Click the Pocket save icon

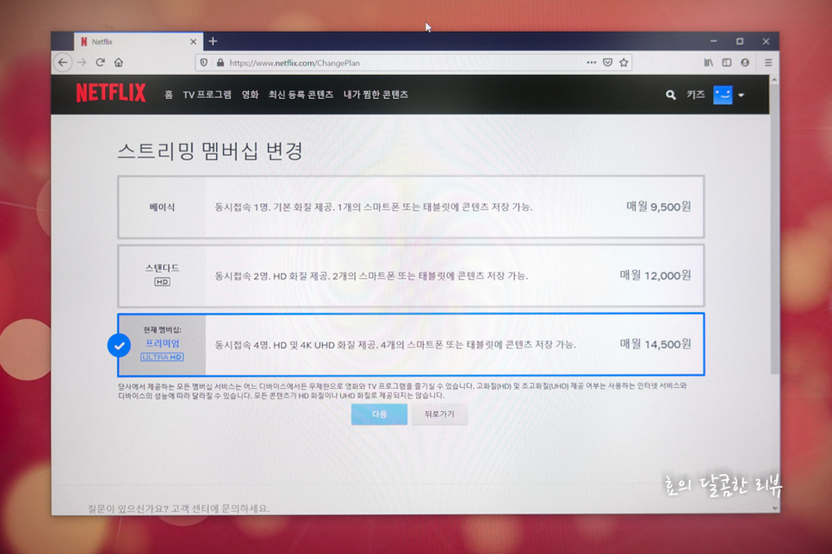[x=607, y=63]
